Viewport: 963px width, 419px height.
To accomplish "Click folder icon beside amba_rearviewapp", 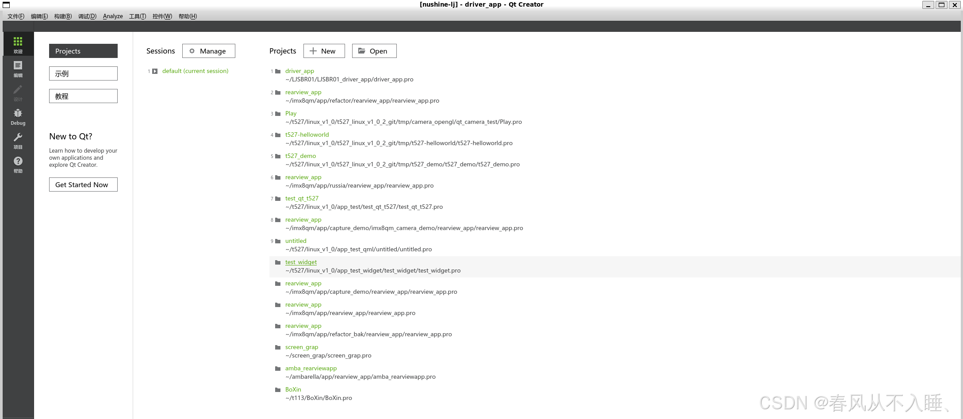I will pyautogui.click(x=278, y=369).
